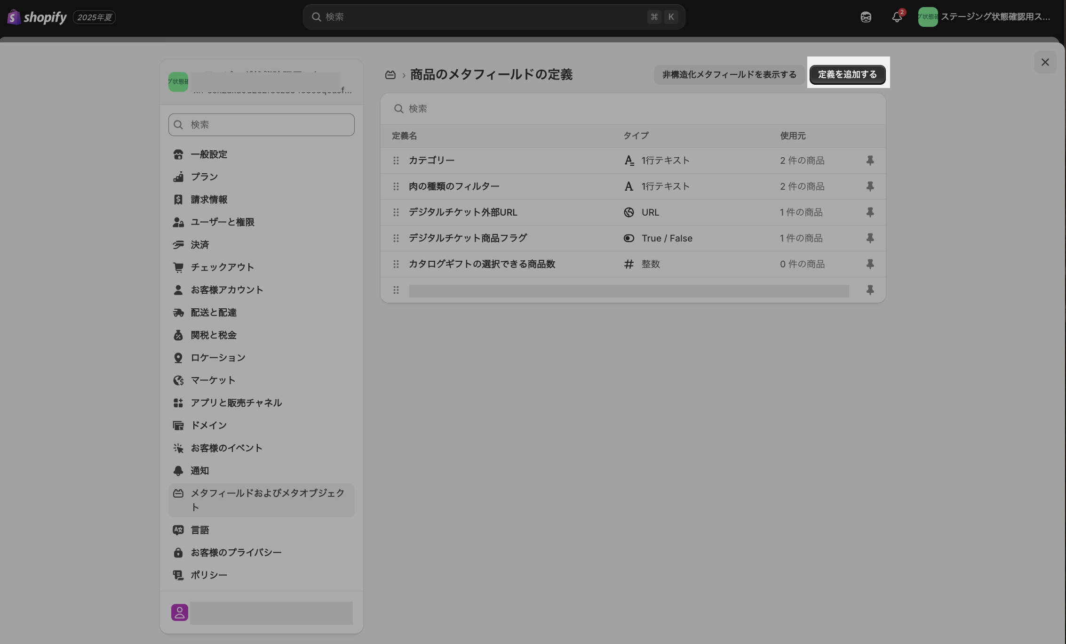
Task: Click the 定義を追加する button
Action: pyautogui.click(x=847, y=74)
